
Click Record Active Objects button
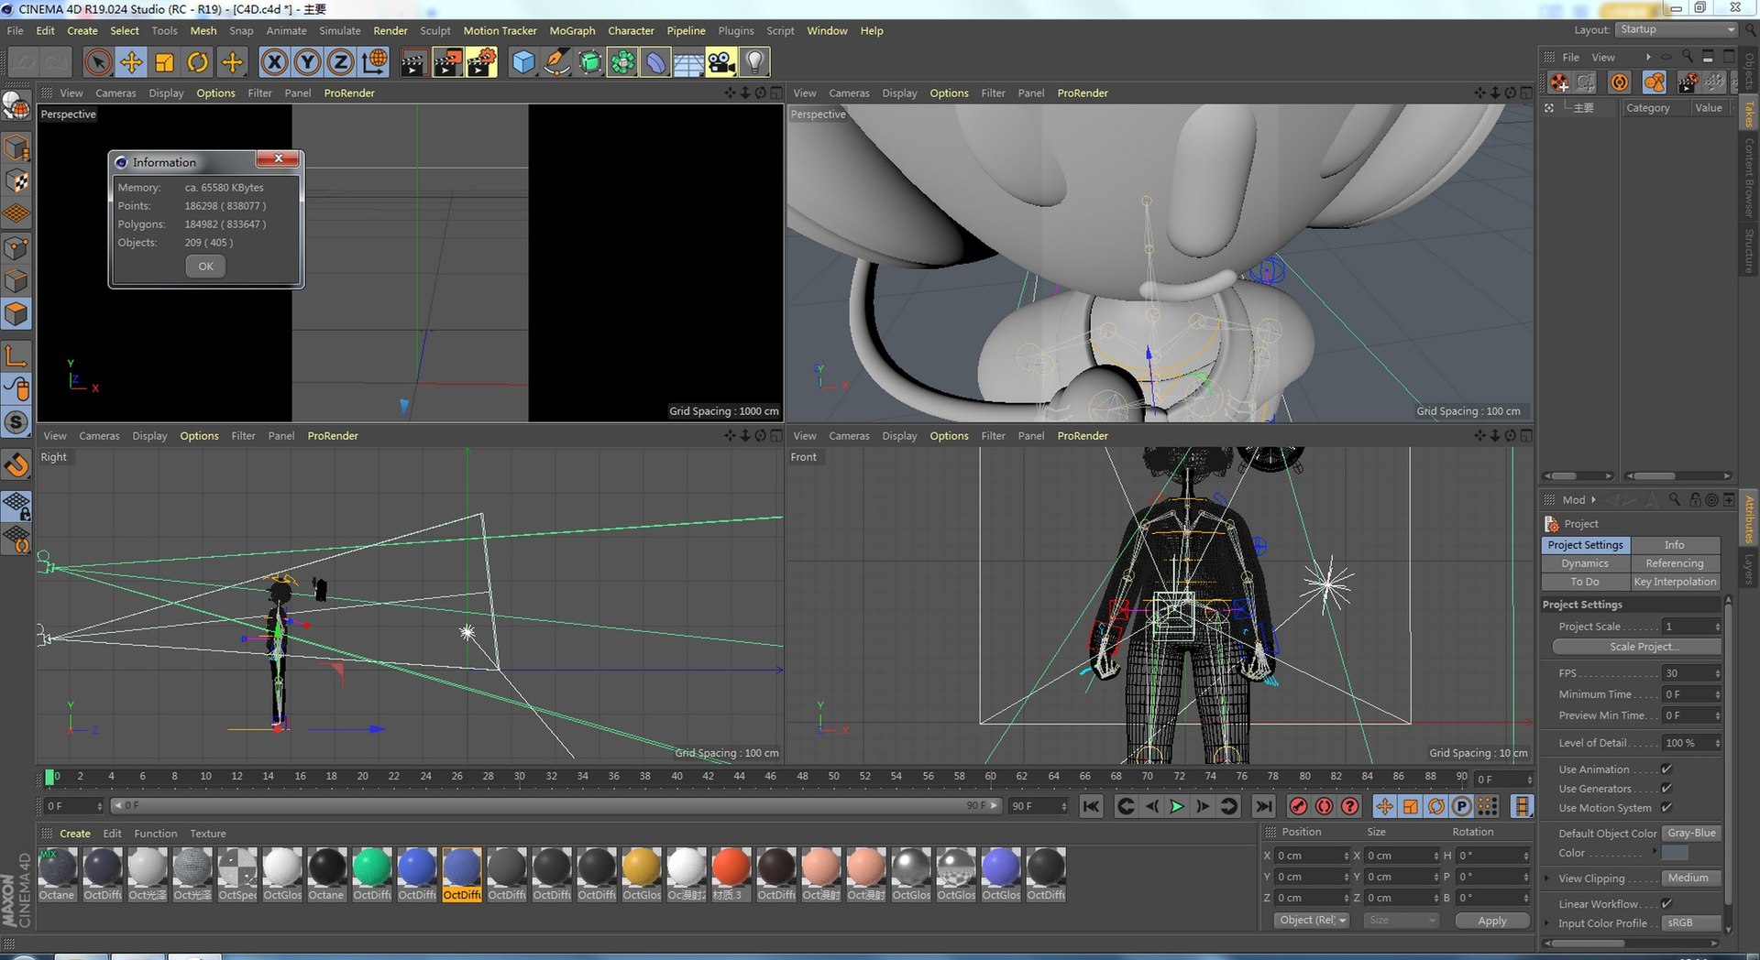pyautogui.click(x=1298, y=806)
